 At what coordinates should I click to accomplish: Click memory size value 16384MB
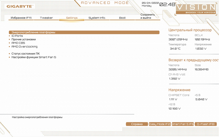(201, 69)
